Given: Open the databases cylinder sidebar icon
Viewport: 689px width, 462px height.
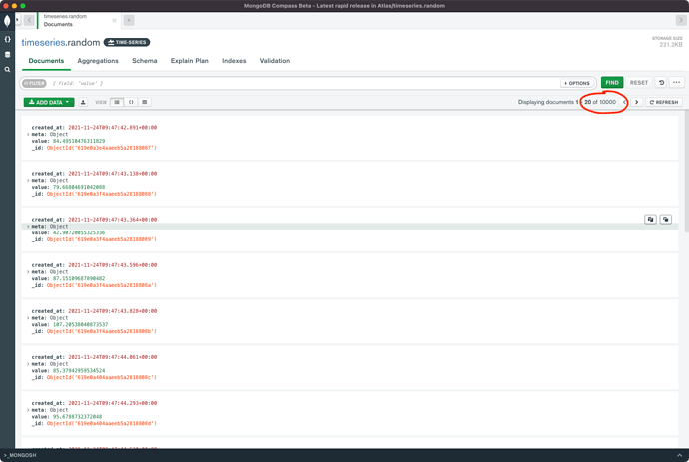Looking at the screenshot, I should (7, 55).
